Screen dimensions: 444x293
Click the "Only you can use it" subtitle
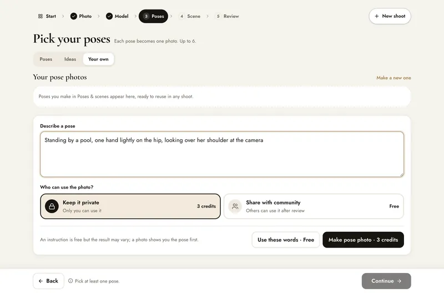click(x=82, y=211)
